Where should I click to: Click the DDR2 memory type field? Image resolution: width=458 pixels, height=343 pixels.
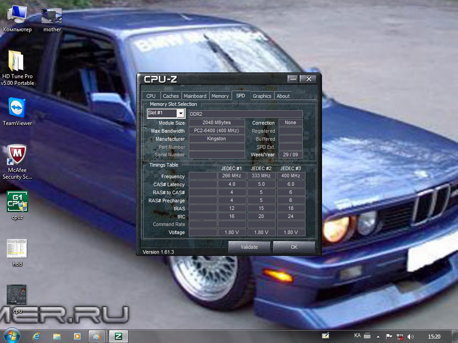click(246, 114)
